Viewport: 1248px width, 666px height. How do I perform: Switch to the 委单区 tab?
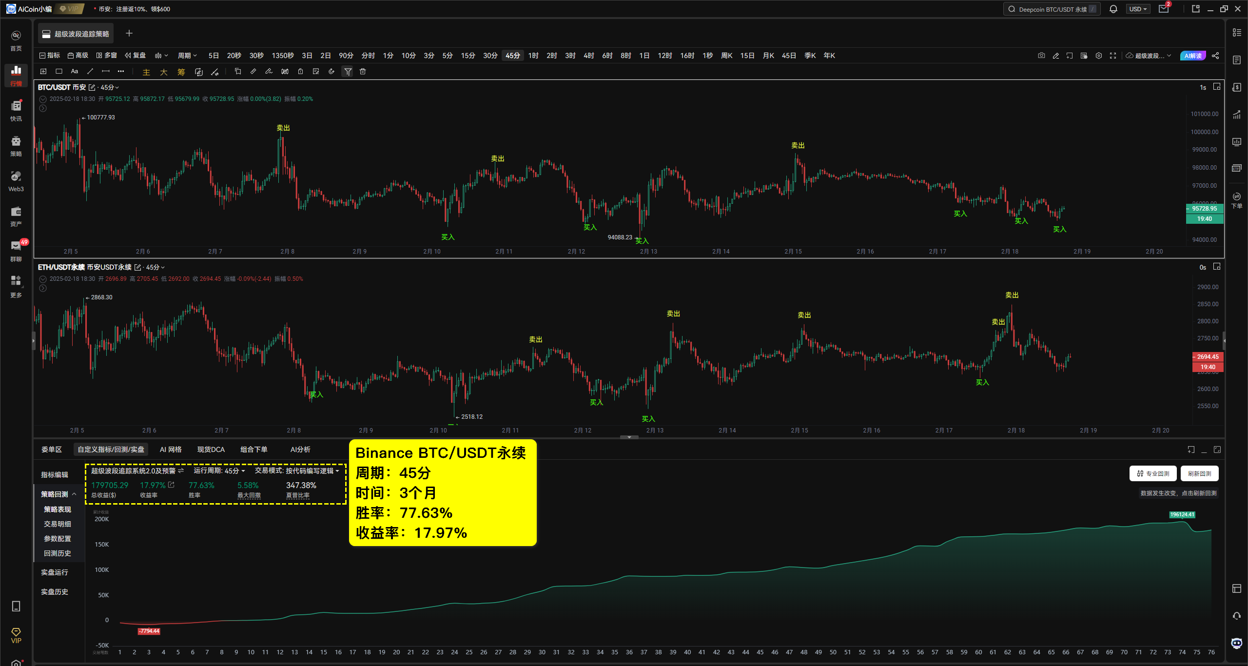(51, 449)
